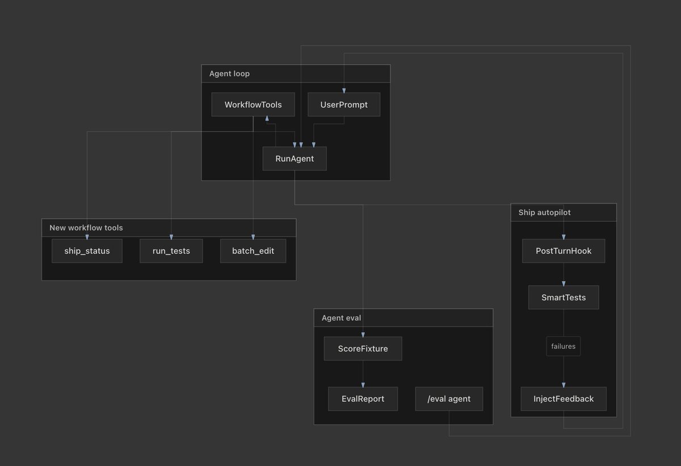Select the ship_status node
The image size is (681, 466).
pyautogui.click(x=87, y=251)
